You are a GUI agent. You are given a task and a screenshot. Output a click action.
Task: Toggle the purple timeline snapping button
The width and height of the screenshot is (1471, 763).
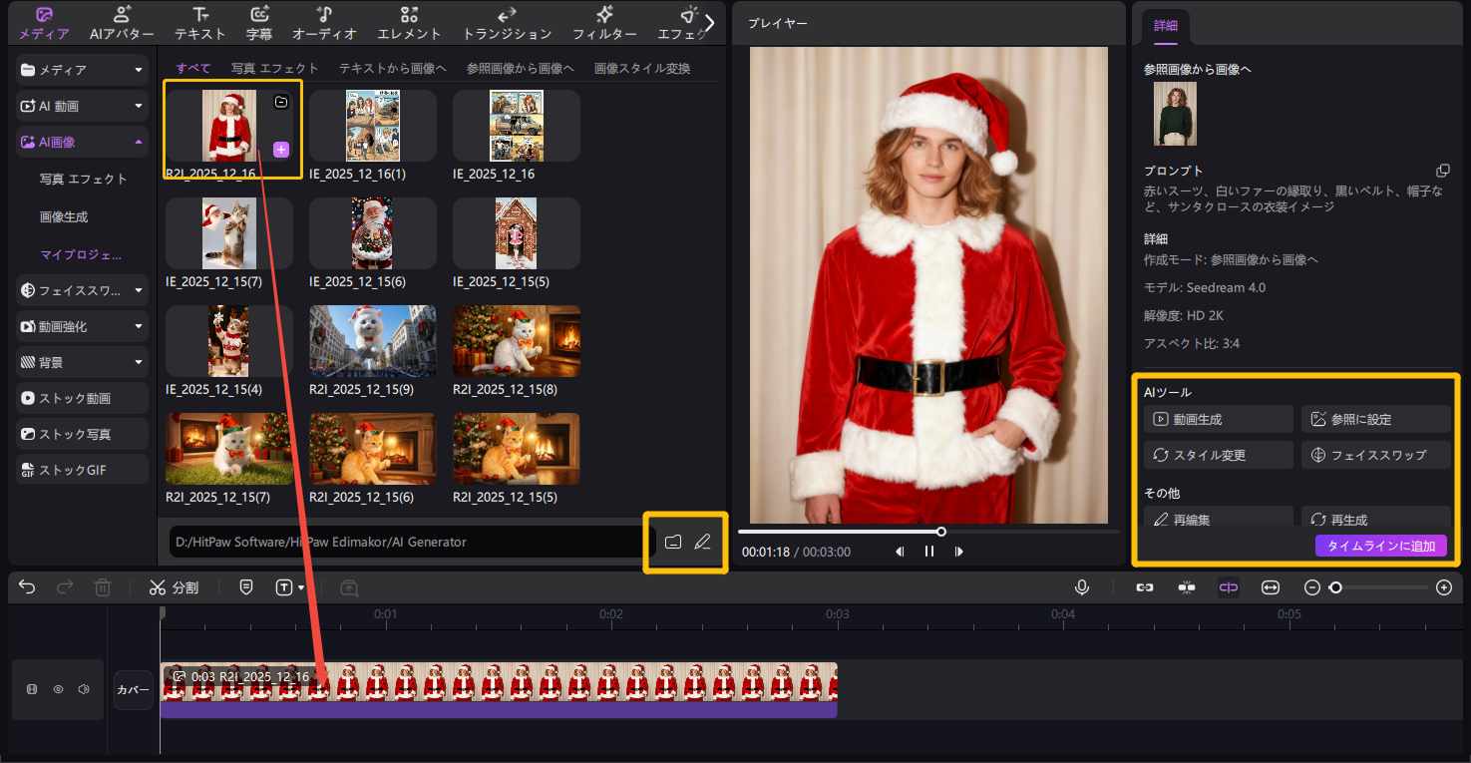[1228, 587]
